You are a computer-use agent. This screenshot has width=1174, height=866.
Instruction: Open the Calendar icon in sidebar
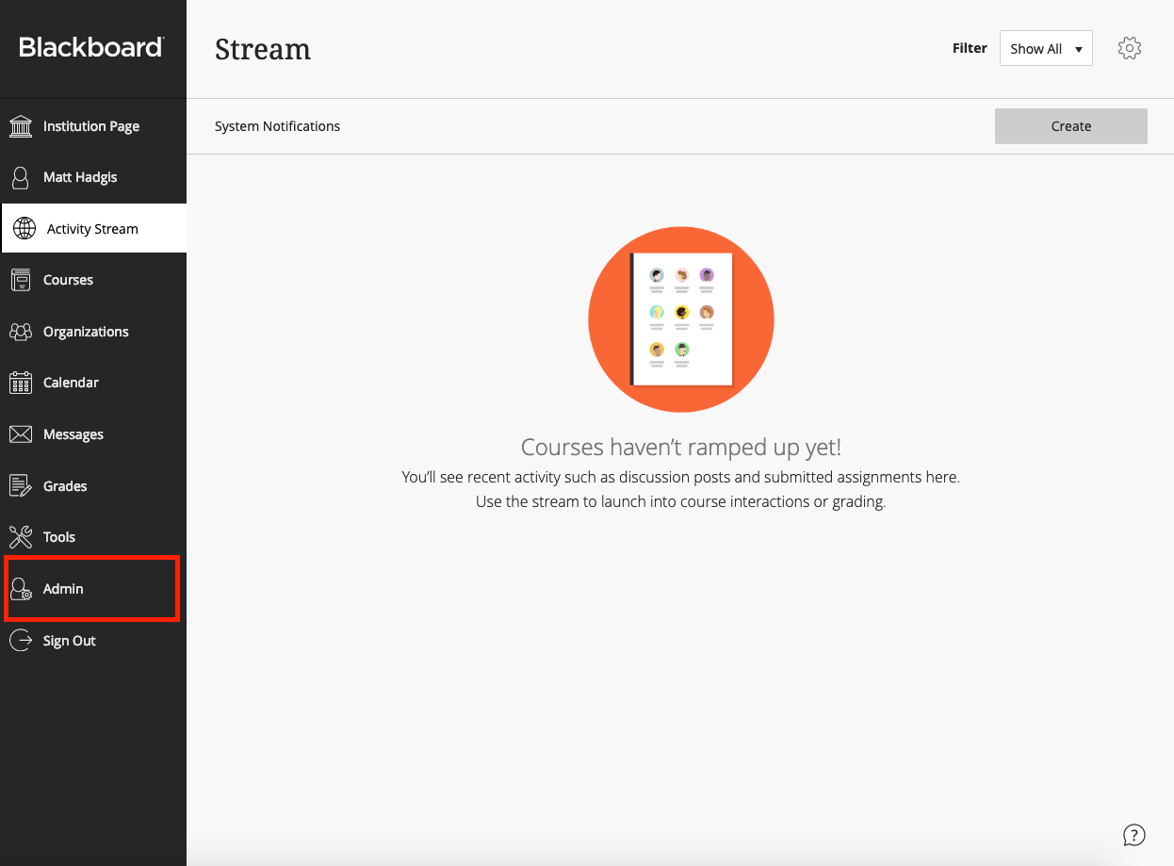pyautogui.click(x=21, y=383)
